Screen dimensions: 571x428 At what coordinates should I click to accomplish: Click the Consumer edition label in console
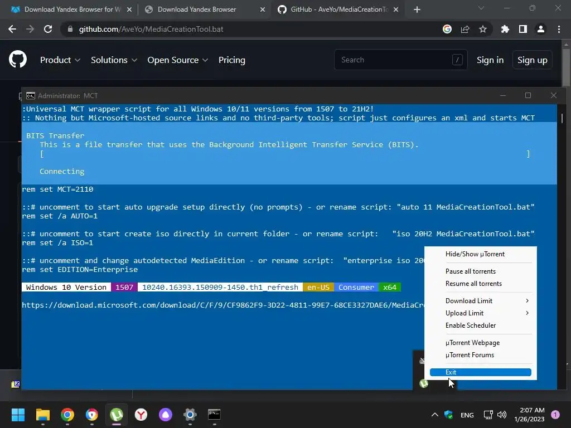(x=356, y=287)
